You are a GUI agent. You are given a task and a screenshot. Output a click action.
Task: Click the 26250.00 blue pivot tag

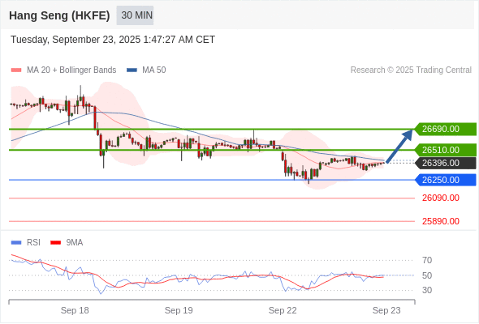[x=446, y=180]
